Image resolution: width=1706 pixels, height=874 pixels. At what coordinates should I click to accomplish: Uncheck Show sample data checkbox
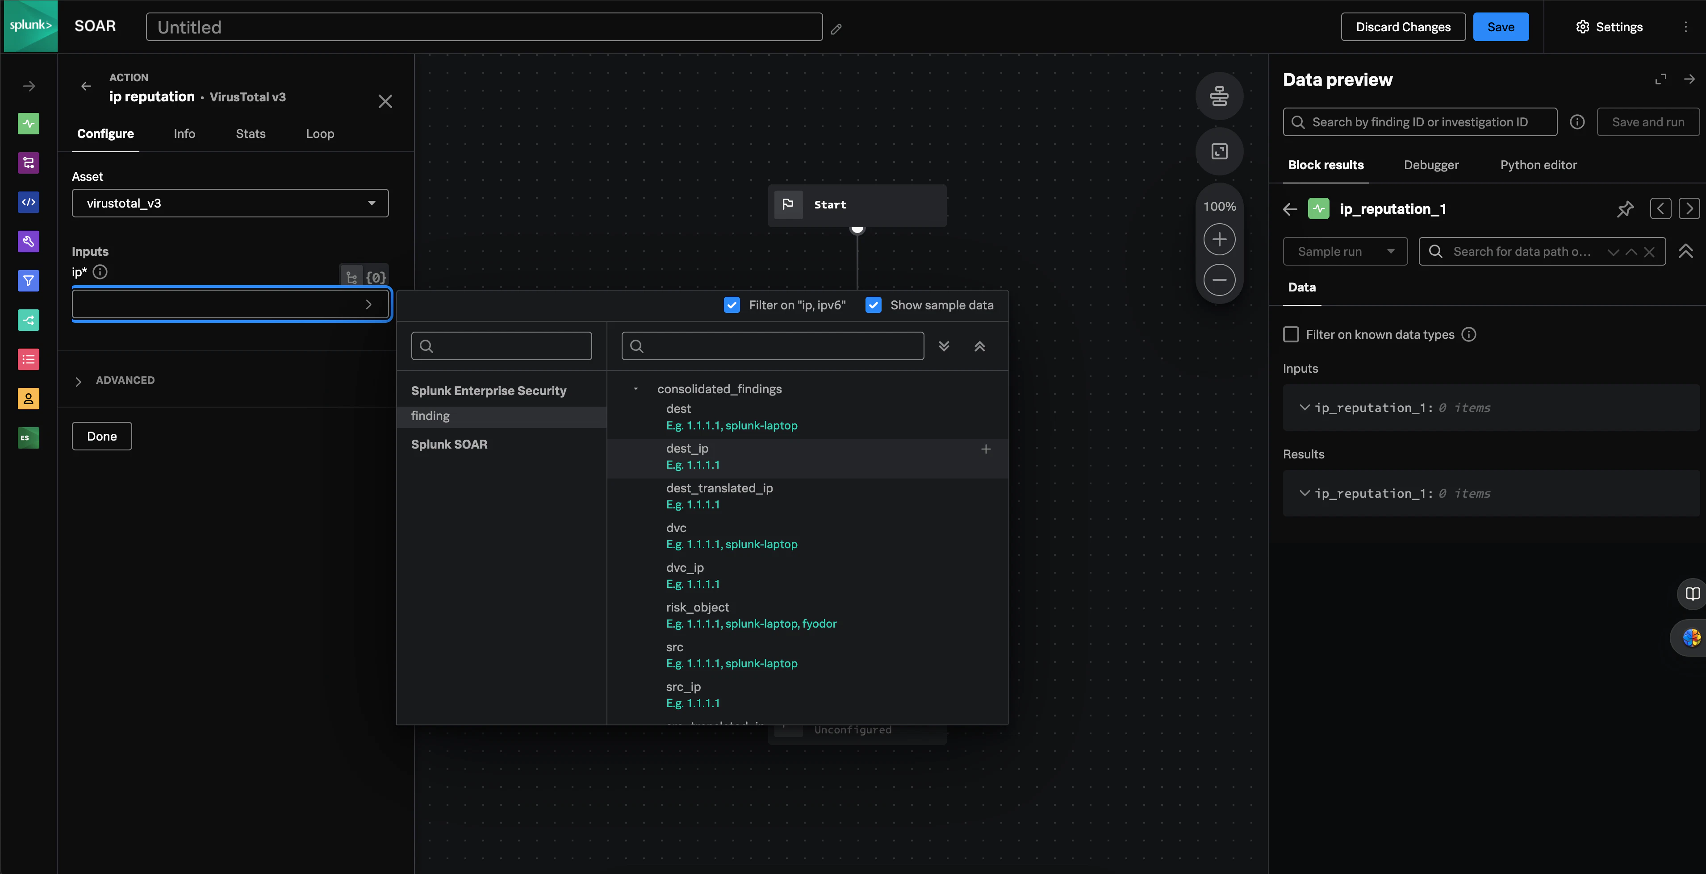(x=873, y=305)
